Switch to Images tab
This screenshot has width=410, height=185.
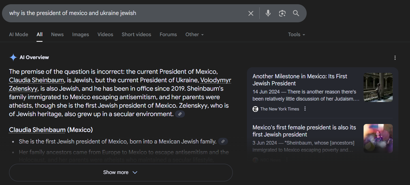click(81, 34)
